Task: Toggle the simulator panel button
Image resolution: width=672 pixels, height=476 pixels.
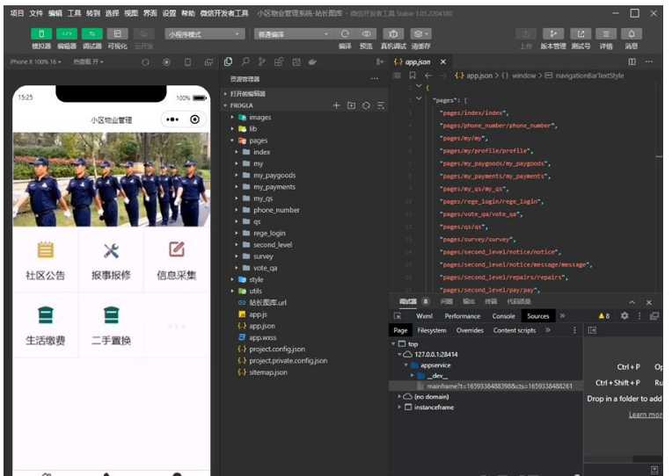Action: tap(41, 34)
